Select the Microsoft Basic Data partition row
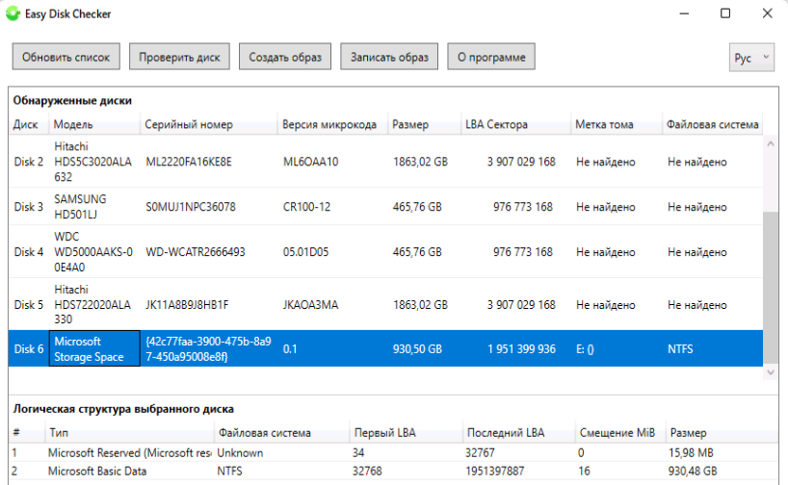Screen dimensions: 788x485 point(393,471)
